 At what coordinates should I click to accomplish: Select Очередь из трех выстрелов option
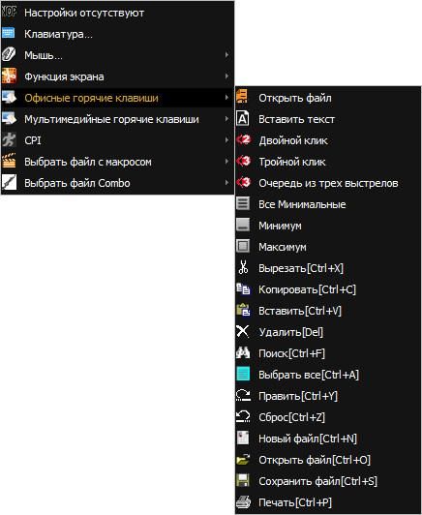[x=328, y=183]
